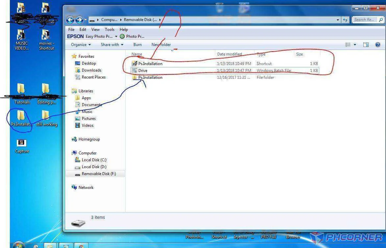Screen dimensions: 386x248
Task: Click the Windows Batch File type cell
Action: 274,71
